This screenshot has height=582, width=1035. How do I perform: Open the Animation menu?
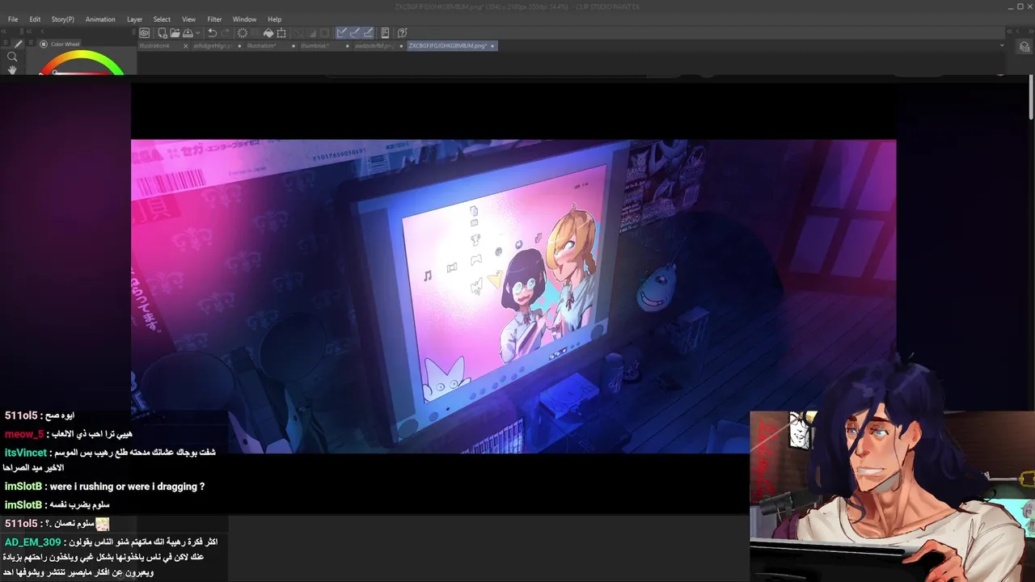tap(100, 19)
